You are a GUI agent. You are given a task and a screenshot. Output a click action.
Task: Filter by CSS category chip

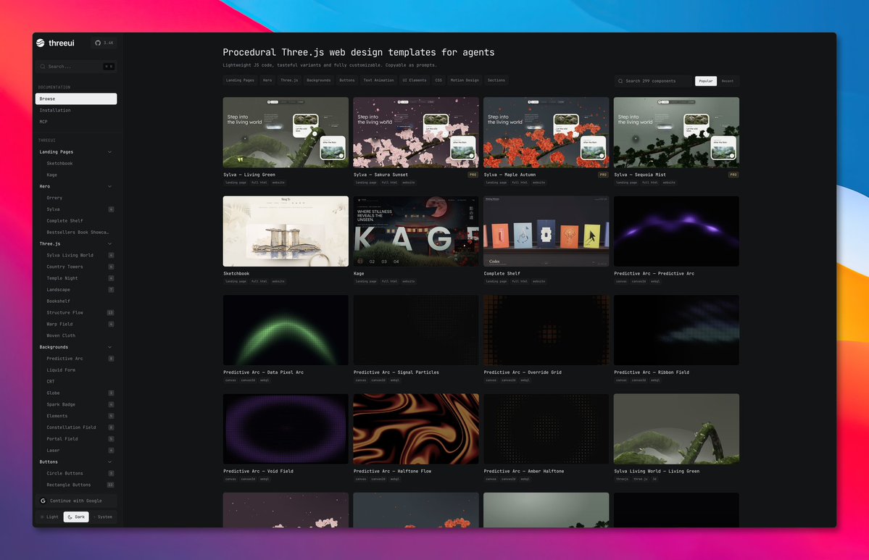(438, 80)
